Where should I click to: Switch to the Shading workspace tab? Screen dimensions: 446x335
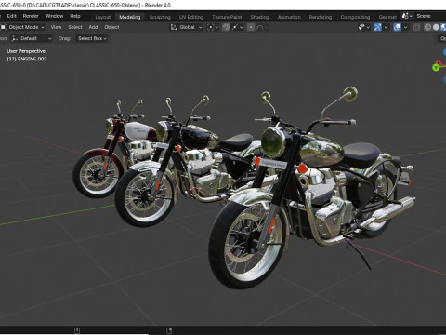259,17
